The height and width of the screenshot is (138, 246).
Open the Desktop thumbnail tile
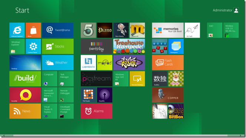tap(25, 63)
